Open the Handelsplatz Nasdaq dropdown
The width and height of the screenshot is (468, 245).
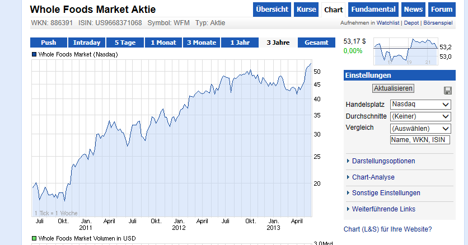pyautogui.click(x=420, y=104)
